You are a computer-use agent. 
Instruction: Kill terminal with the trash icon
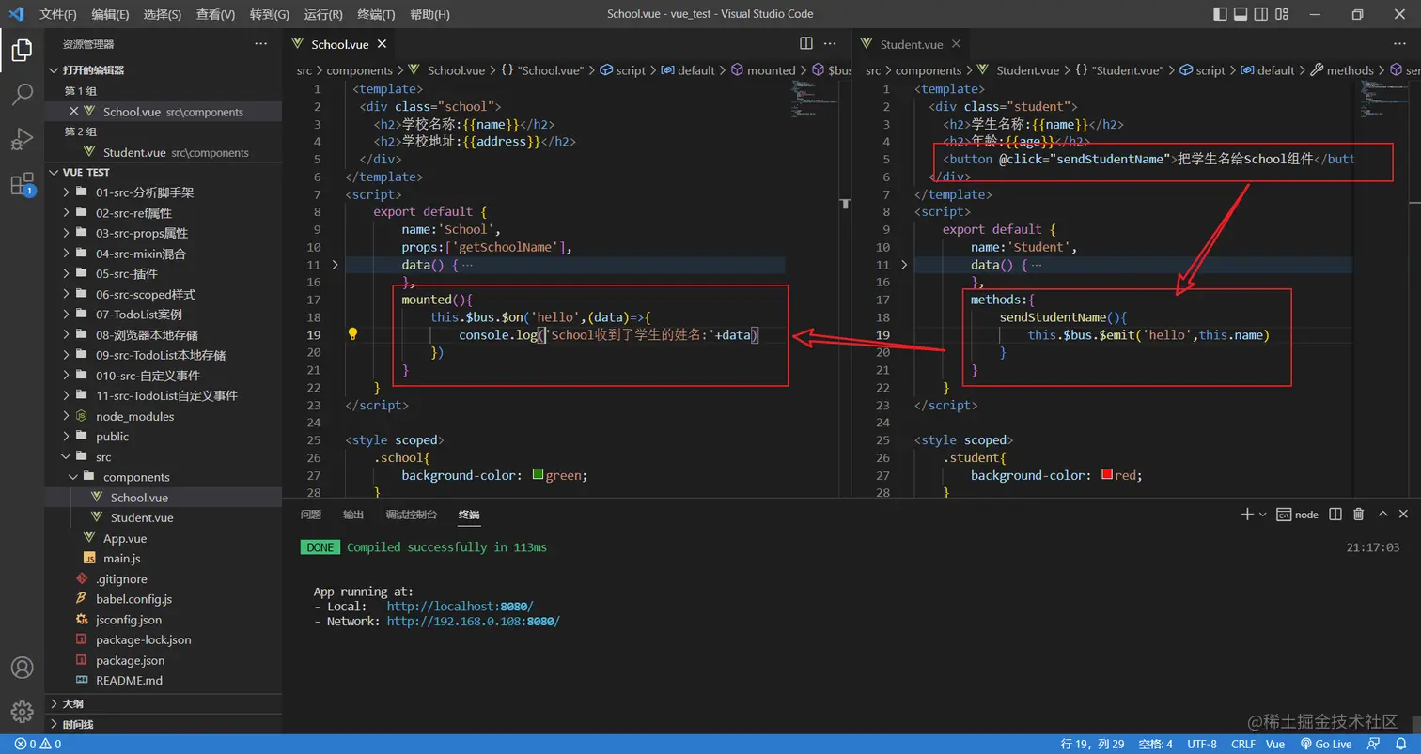pyautogui.click(x=1358, y=515)
